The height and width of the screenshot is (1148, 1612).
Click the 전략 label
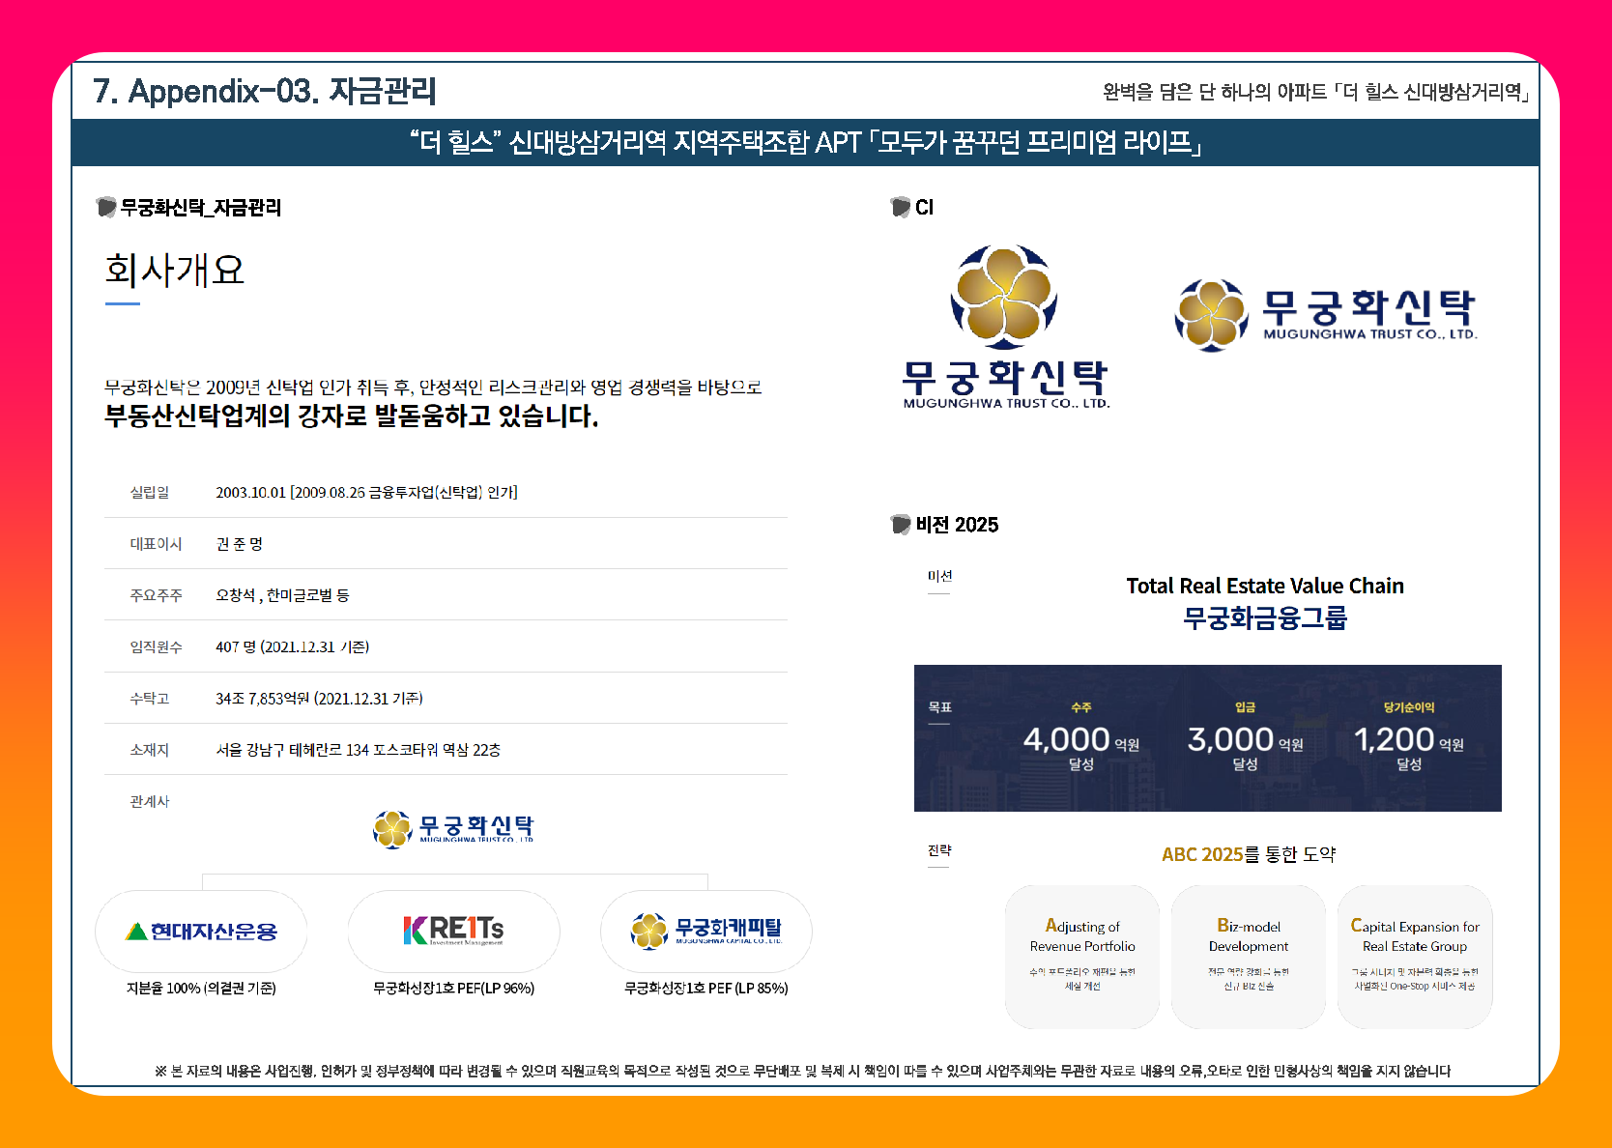[939, 850]
